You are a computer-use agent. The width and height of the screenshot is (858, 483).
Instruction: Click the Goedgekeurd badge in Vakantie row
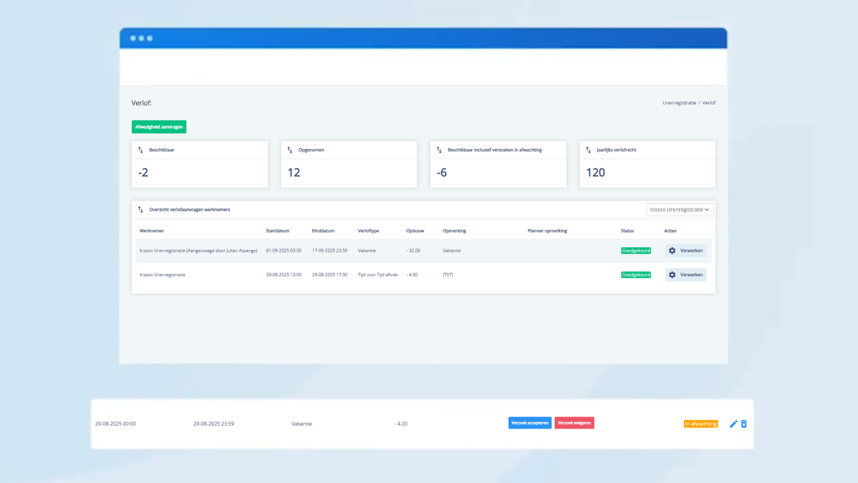pyautogui.click(x=636, y=251)
